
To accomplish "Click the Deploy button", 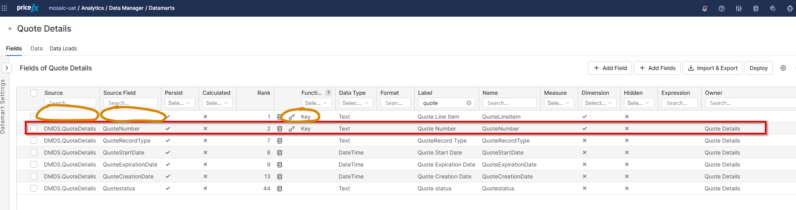I will (758, 68).
